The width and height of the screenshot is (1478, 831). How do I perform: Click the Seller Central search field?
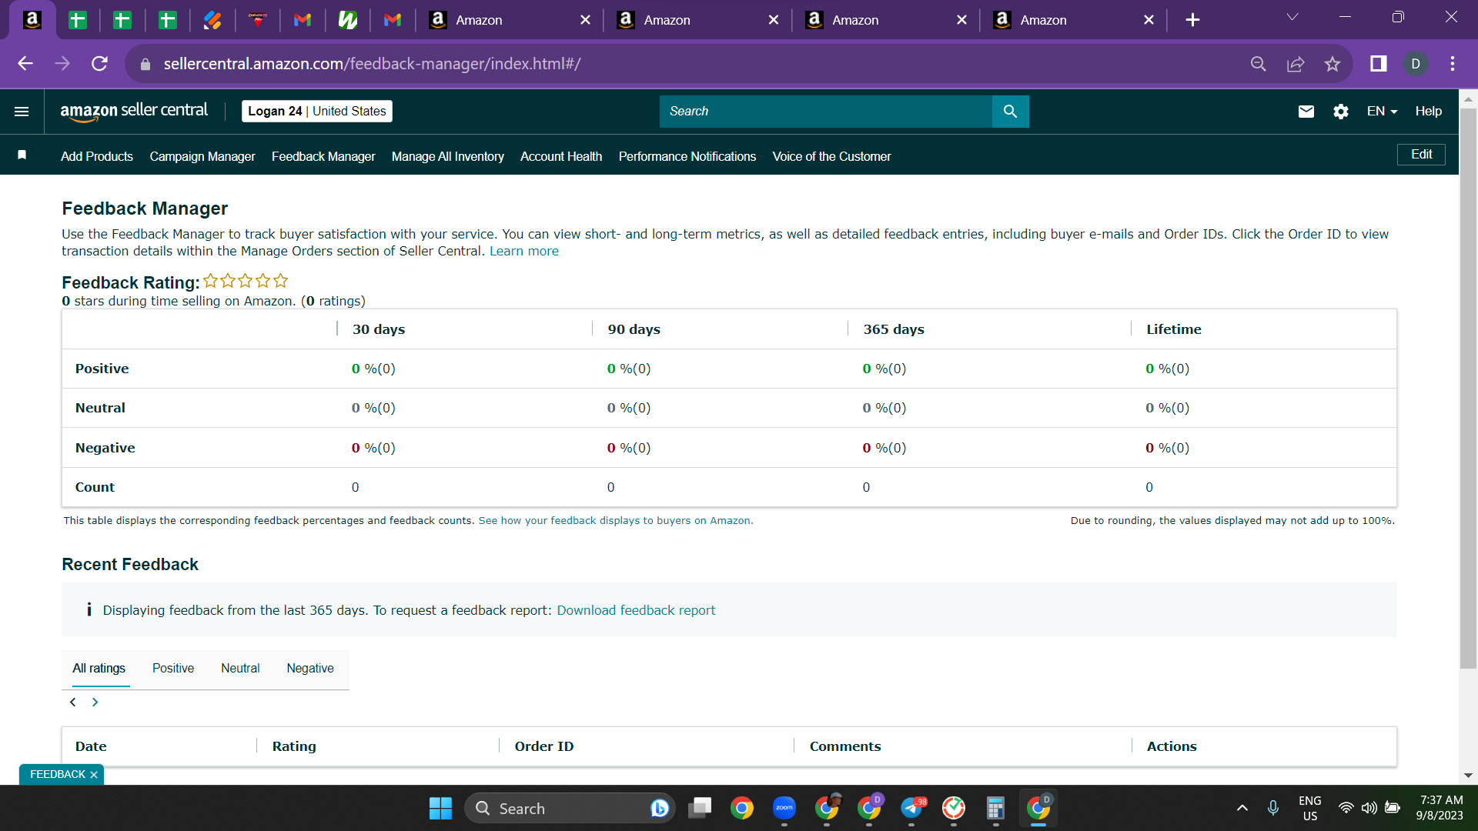[x=826, y=112]
